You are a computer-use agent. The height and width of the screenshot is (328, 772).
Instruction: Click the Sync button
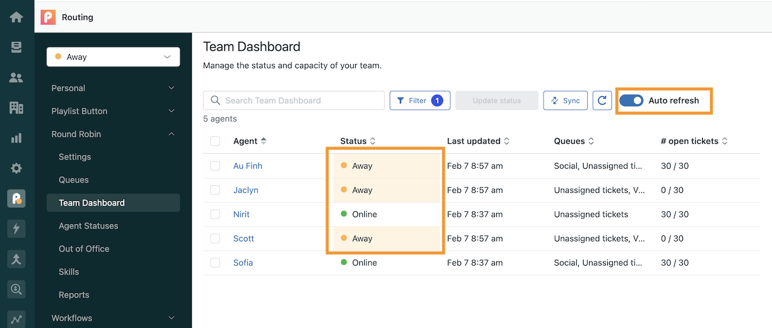point(565,100)
